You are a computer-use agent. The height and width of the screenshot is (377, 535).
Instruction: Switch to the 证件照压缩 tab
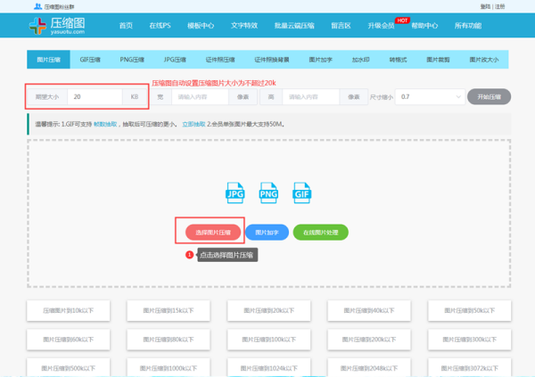click(220, 60)
